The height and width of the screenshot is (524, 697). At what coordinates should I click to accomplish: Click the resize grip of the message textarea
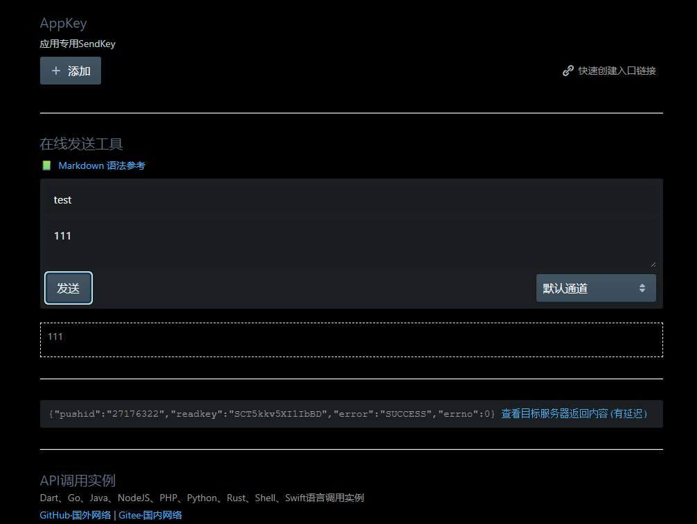point(653,262)
